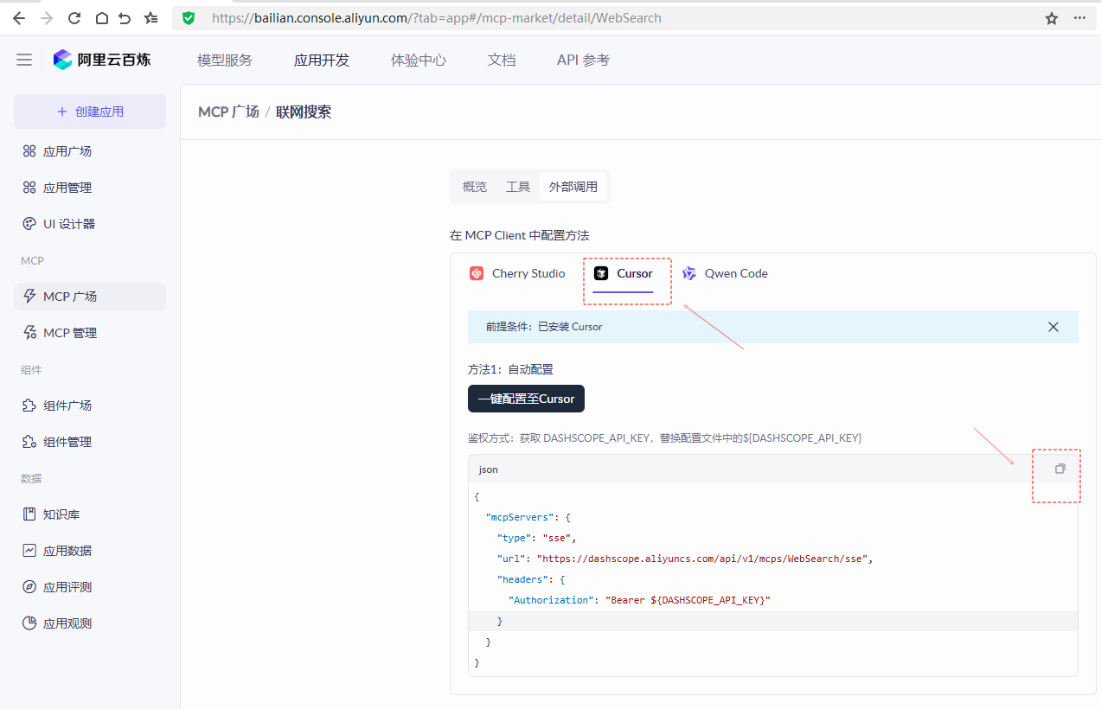Image resolution: width=1101 pixels, height=709 pixels.
Task: Open 应用评测 in the sidebar
Action: pyautogui.click(x=90, y=587)
